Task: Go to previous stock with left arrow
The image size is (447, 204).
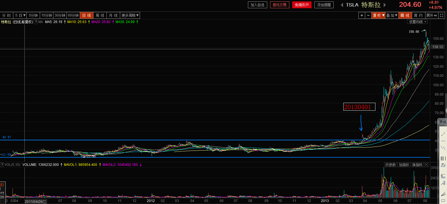Action: (342, 5)
